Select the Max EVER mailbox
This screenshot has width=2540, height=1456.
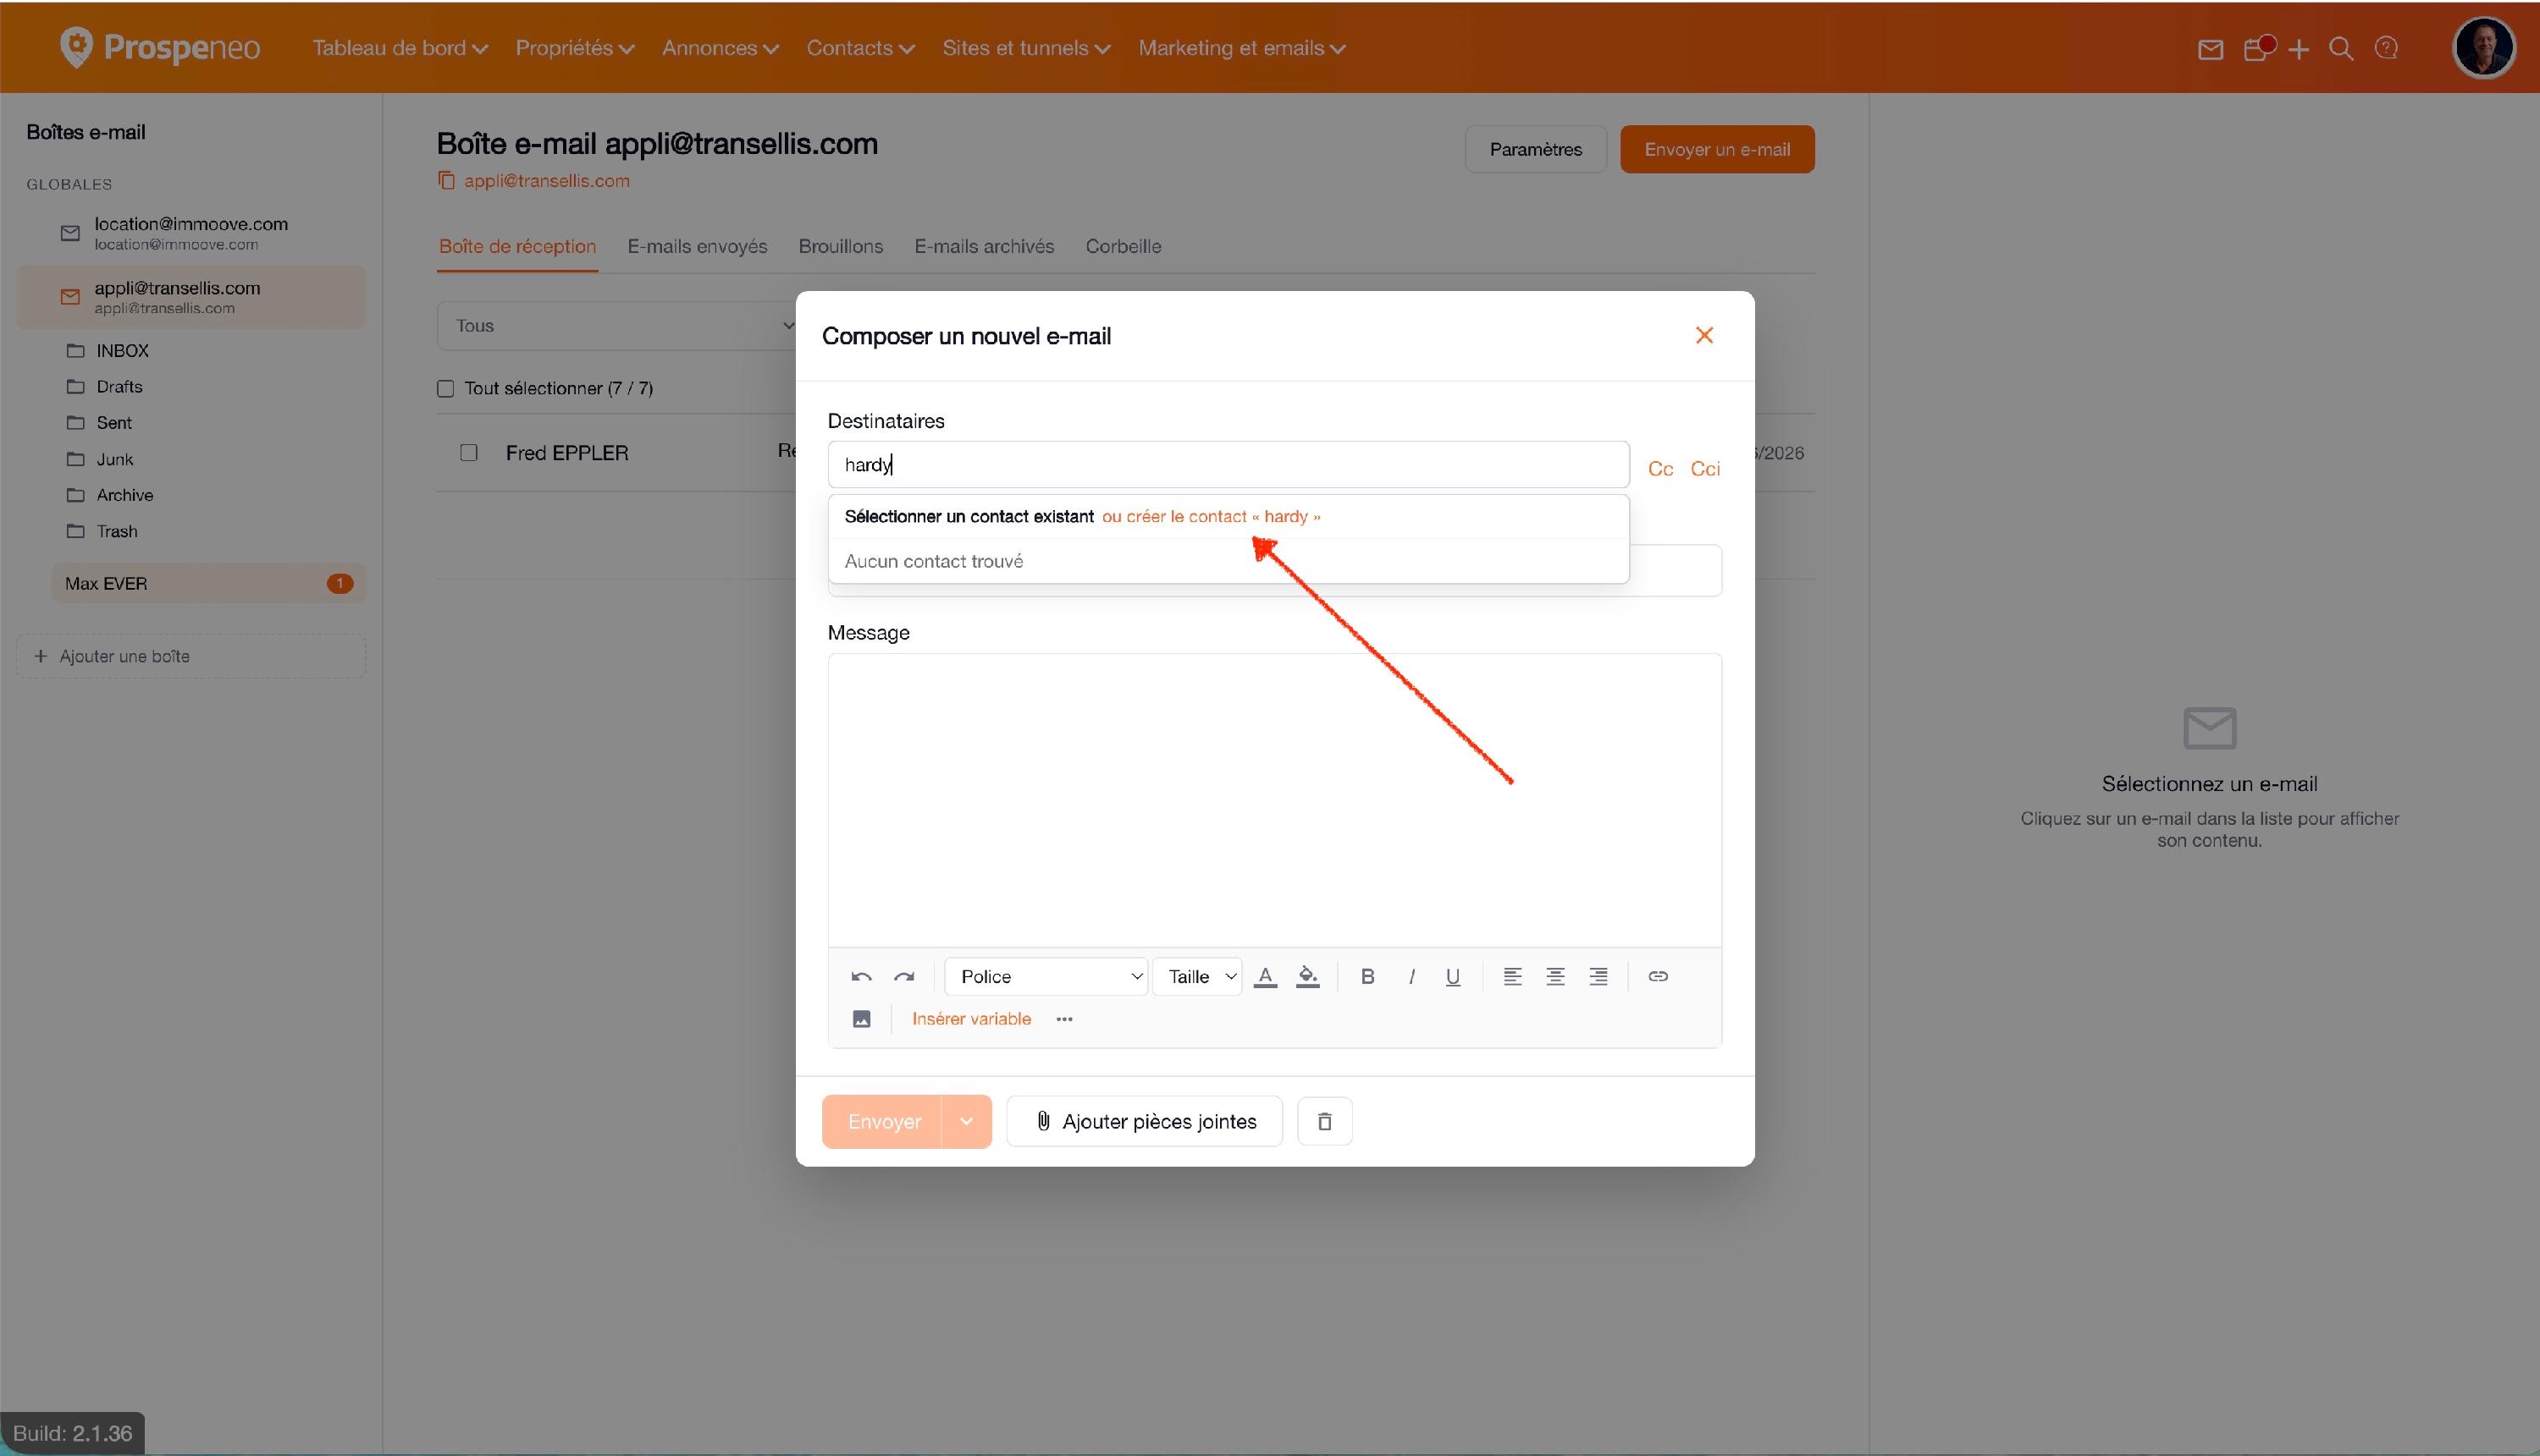pos(208,584)
